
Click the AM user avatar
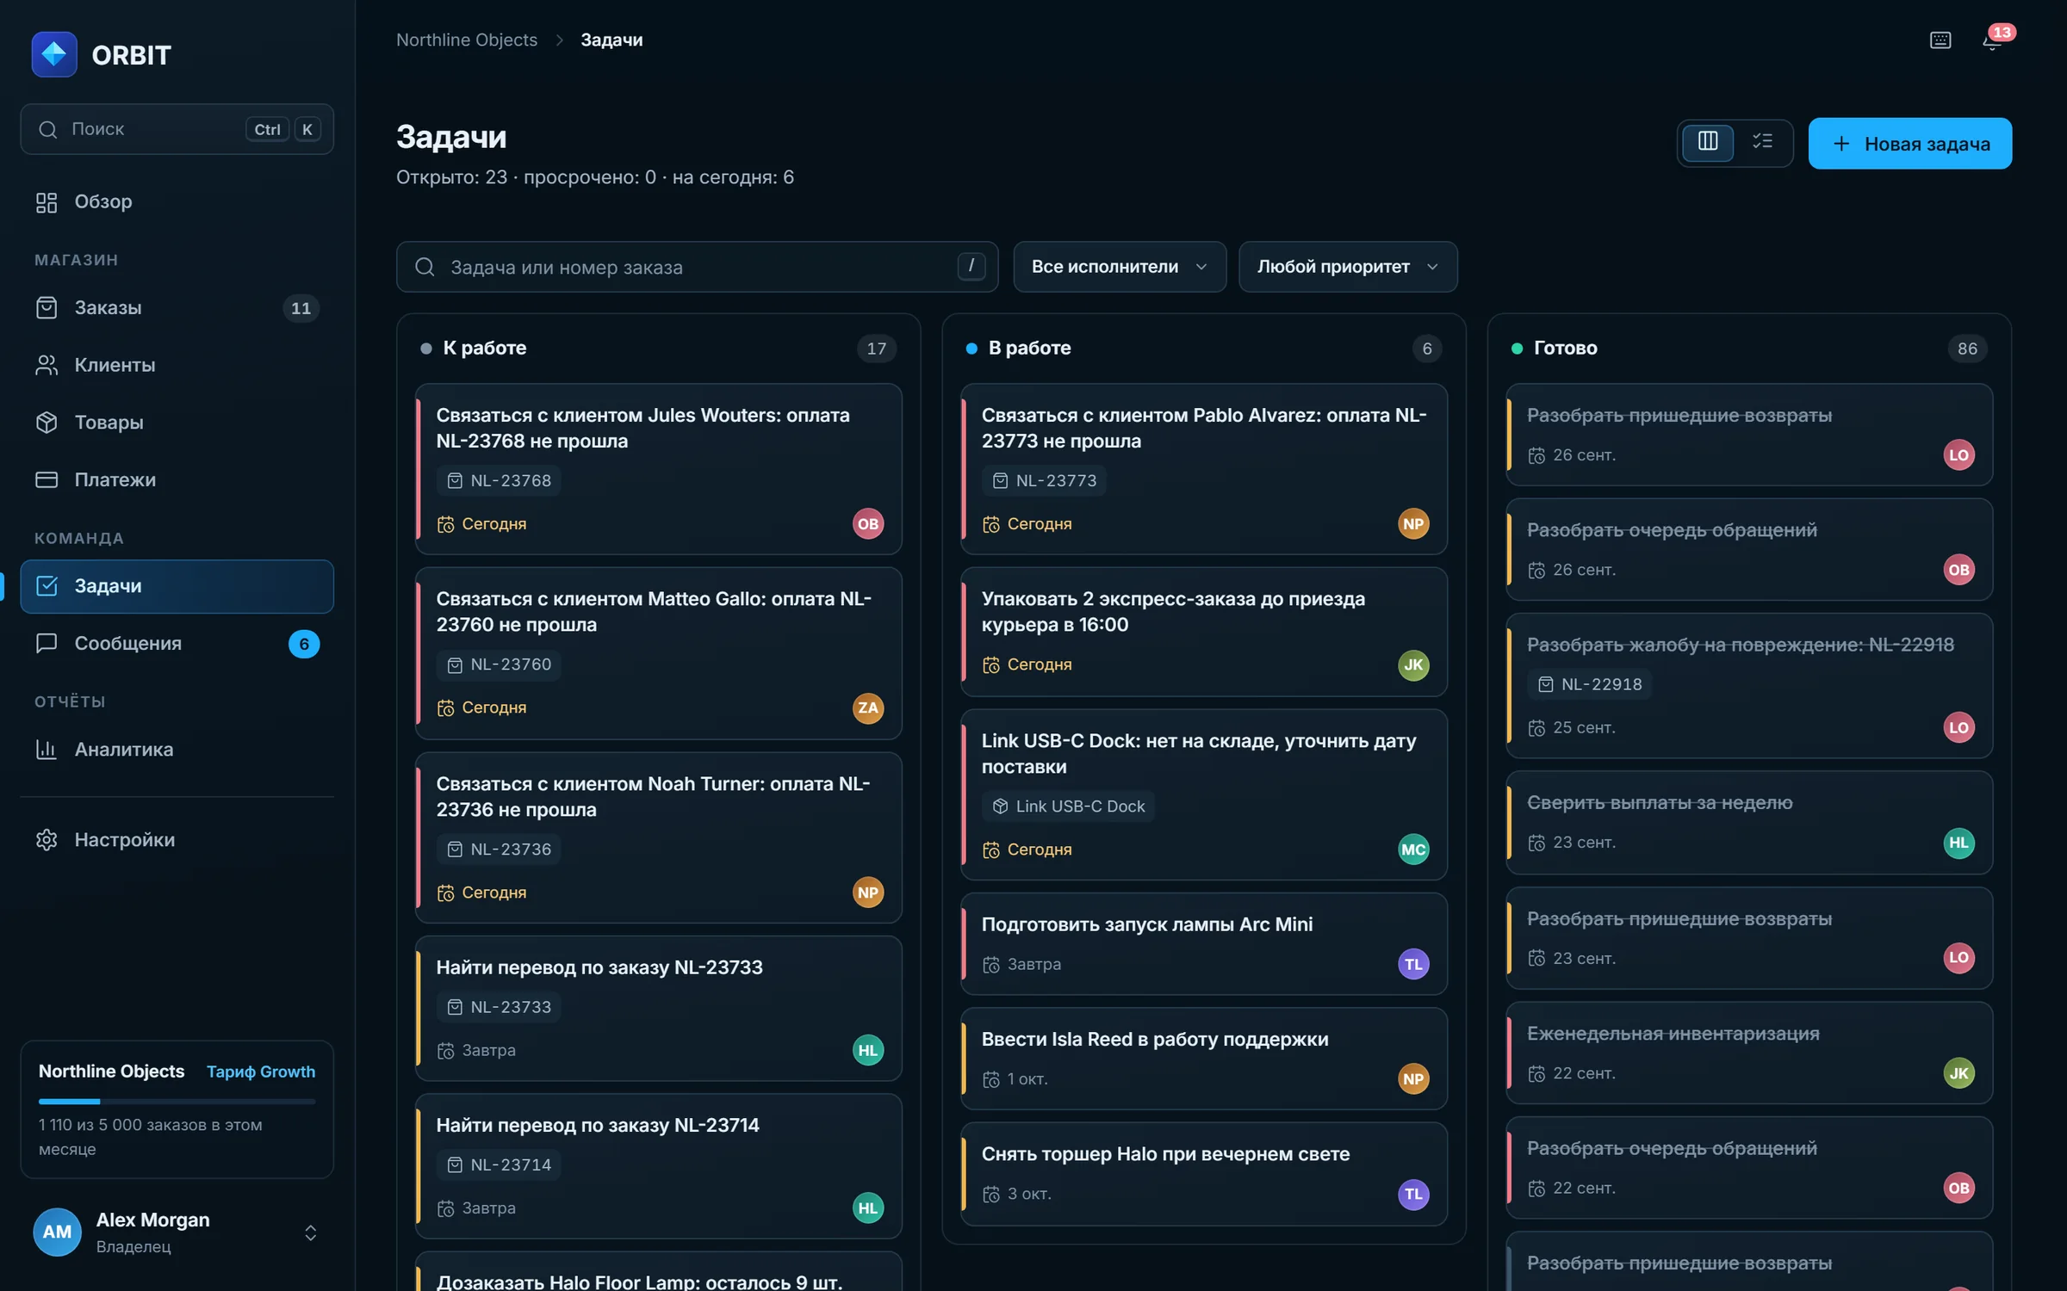57,1232
